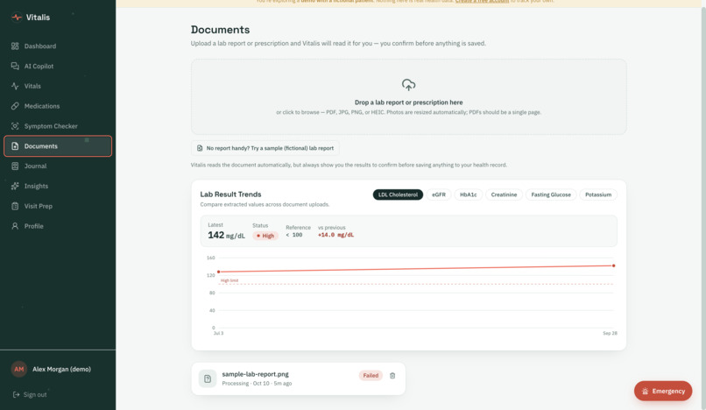Try a sample (fictional) lab report
The image size is (706, 410).
[x=265, y=148]
